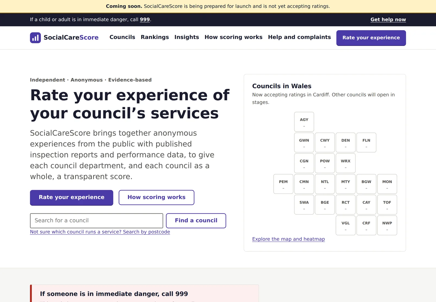Click the Find a council button
The image size is (436, 302).
[x=196, y=221]
